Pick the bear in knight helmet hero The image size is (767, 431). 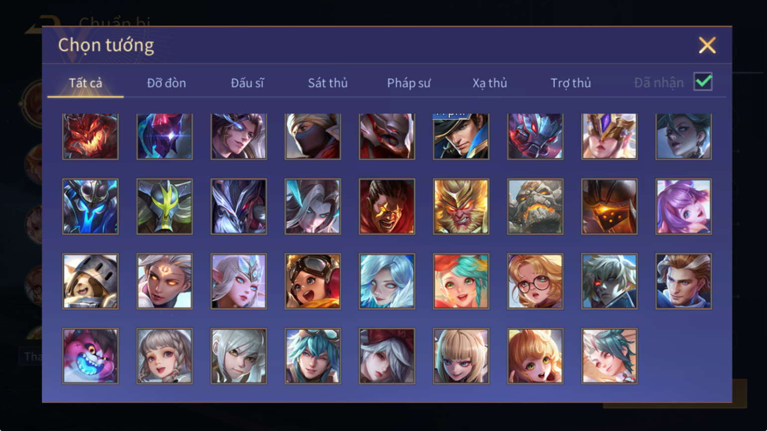point(91,281)
